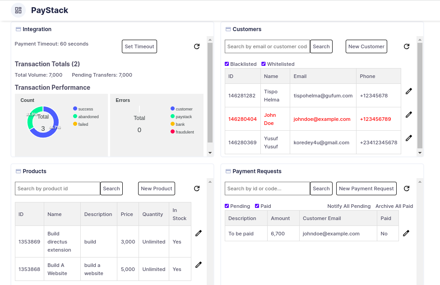Click the Amount column header

(283, 218)
